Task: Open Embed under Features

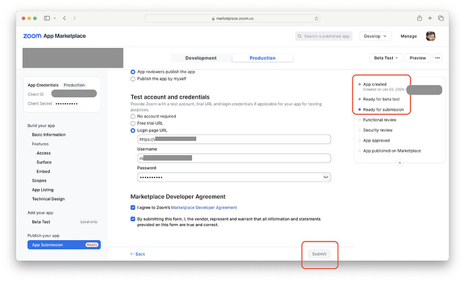Action: pyautogui.click(x=43, y=171)
